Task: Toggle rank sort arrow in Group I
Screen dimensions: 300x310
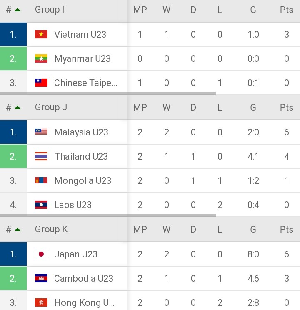Action: click(17, 10)
